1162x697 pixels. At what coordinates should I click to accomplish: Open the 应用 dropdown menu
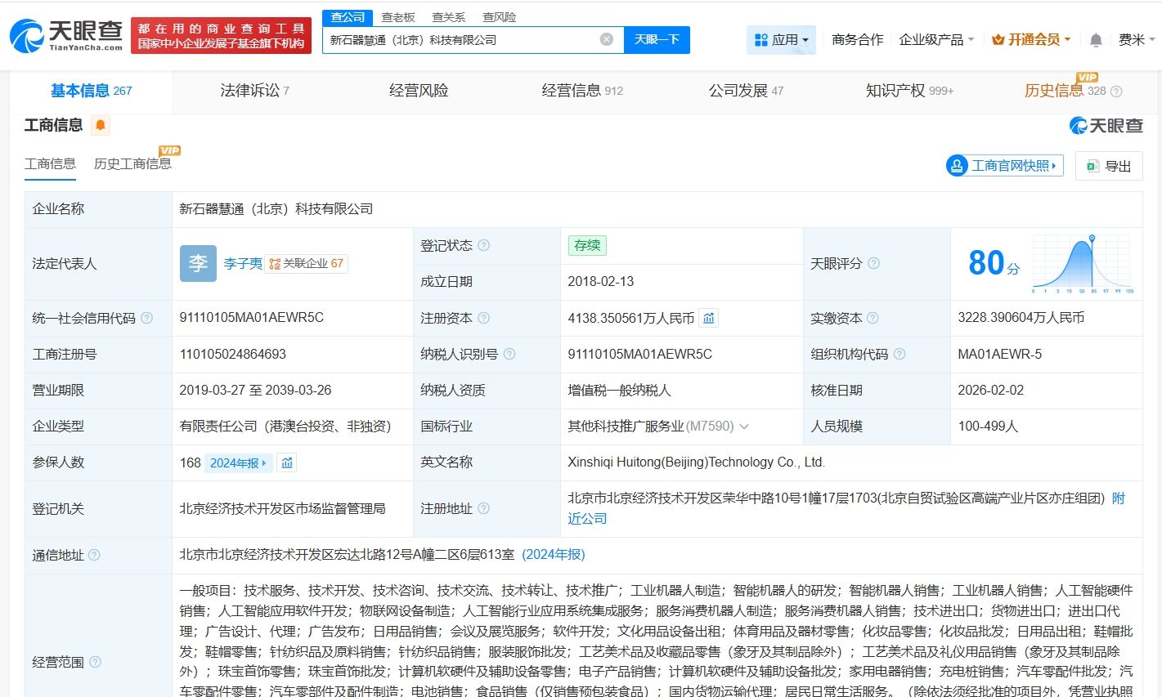(x=781, y=39)
